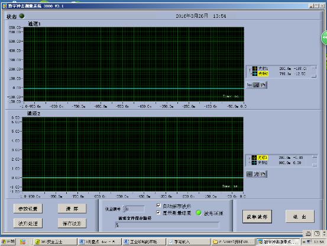This screenshot has width=327, height=246.
Task: Select the cursor movement tool on channel 2 graph palette
Action: [250, 174]
